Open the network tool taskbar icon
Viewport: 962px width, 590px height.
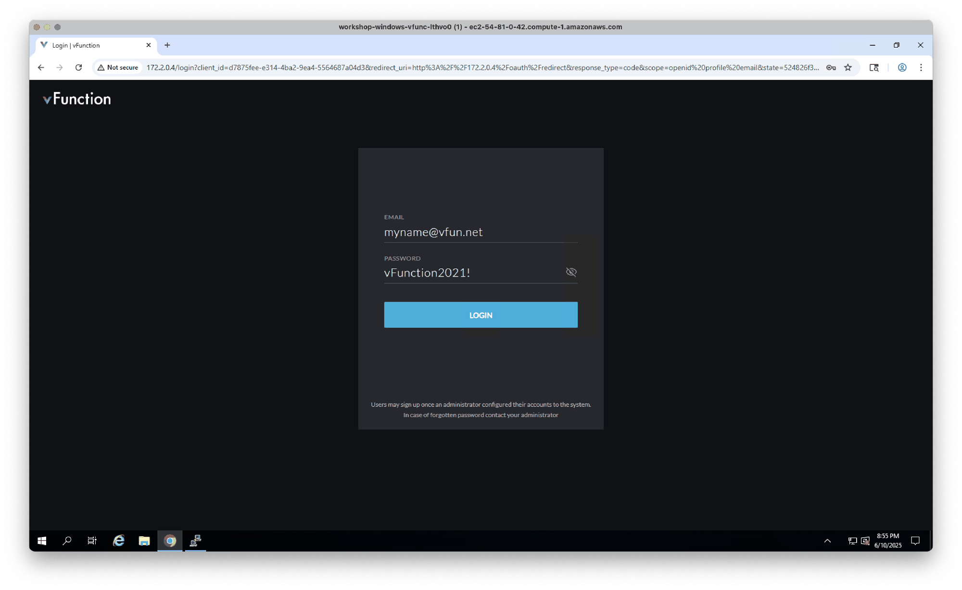(x=195, y=541)
